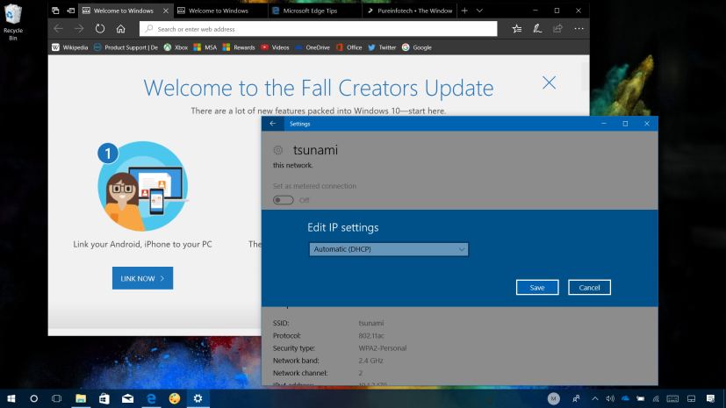
Task: Open the touch keyboard tray icon
Action: [672, 398]
